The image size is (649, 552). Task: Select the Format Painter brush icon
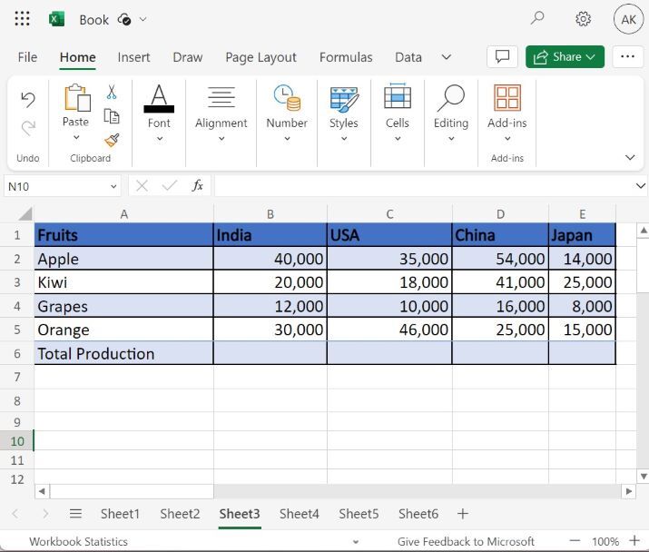[x=112, y=140]
